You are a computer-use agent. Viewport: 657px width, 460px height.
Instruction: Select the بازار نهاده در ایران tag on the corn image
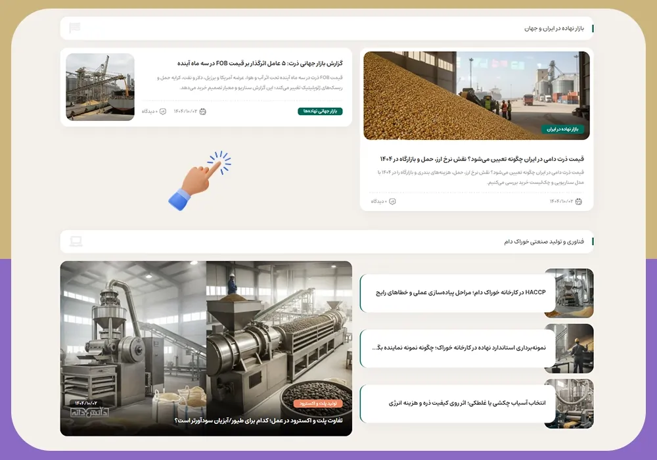coord(562,129)
